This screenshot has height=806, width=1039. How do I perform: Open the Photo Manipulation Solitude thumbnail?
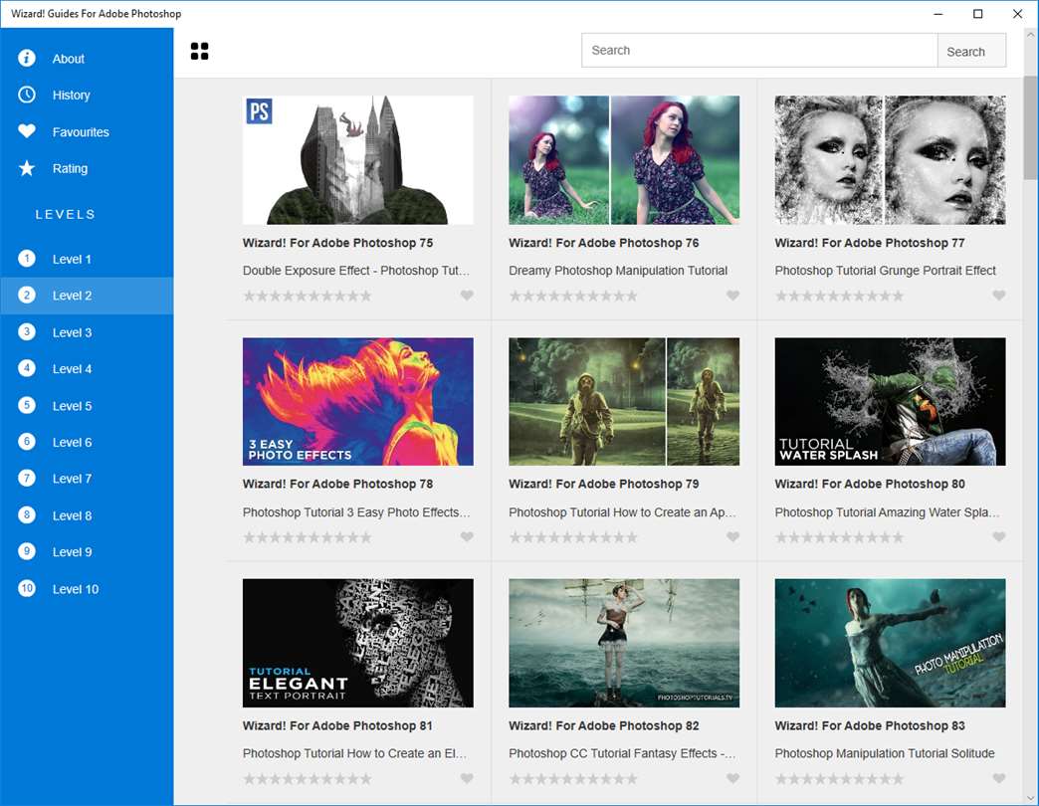coord(890,643)
